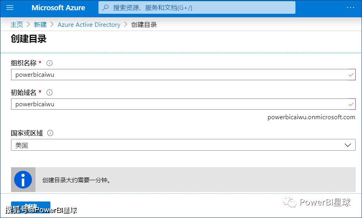362x218 pixels.
Task: Click the 国家或区域 field label
Action: click(27, 133)
